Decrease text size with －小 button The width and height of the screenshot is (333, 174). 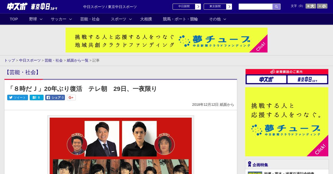[322, 6]
